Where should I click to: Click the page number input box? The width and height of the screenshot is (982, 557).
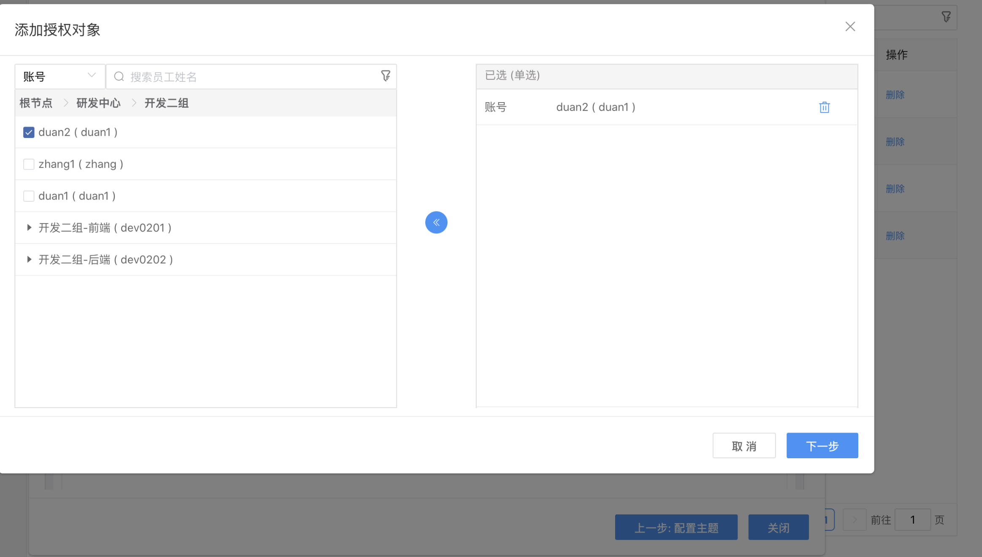click(912, 519)
